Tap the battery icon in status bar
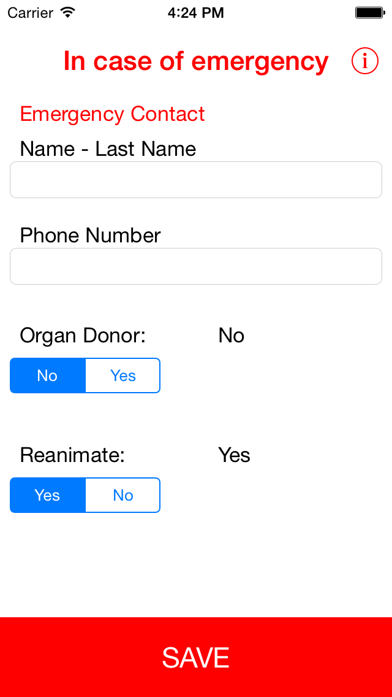The image size is (392, 697). [x=369, y=13]
